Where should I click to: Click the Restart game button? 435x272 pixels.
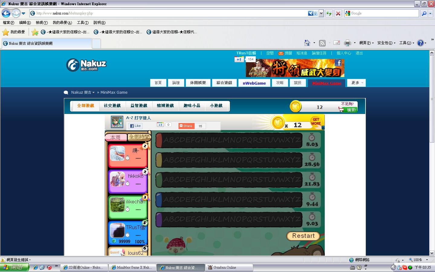(303, 236)
